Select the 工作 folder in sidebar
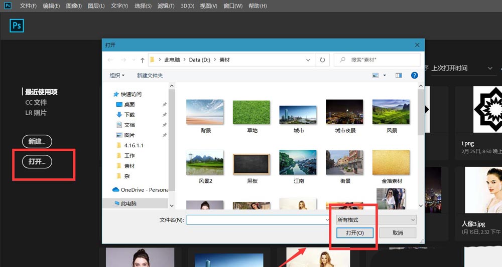The width and height of the screenshot is (502, 267). point(125,155)
